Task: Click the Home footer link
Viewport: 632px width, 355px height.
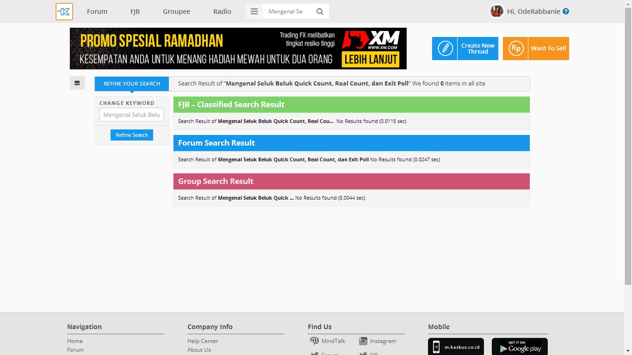Action: click(75, 341)
